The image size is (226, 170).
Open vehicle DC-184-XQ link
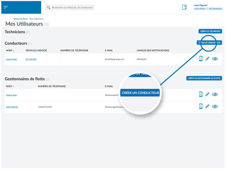(31, 59)
